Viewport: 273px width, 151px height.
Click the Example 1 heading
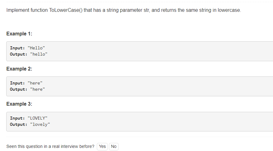[19, 34]
